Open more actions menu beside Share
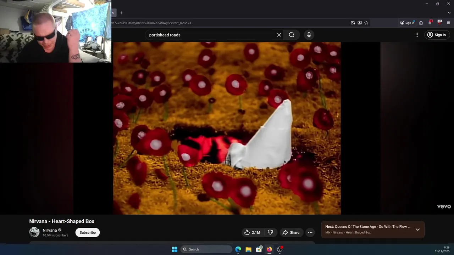The height and width of the screenshot is (255, 454). click(310, 232)
